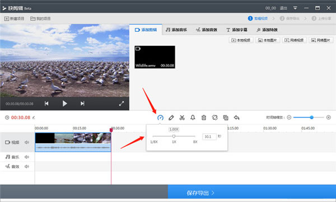Click the undo arrow icon
336x202 pixels.
click(236, 118)
